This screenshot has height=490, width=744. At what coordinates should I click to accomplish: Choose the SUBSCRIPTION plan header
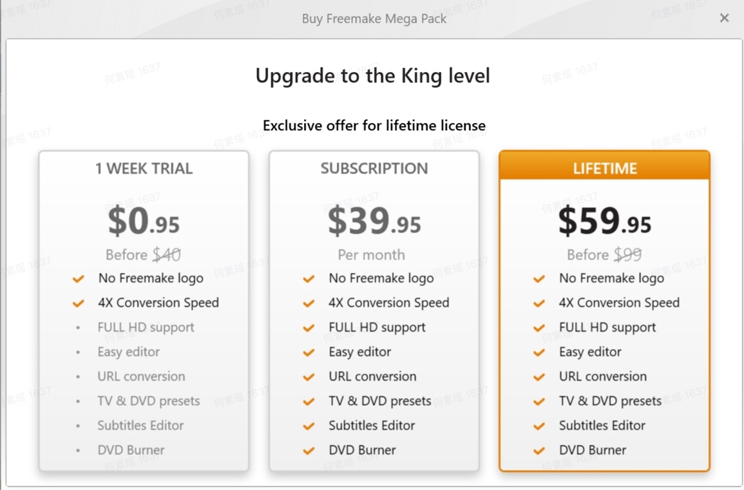click(x=374, y=169)
